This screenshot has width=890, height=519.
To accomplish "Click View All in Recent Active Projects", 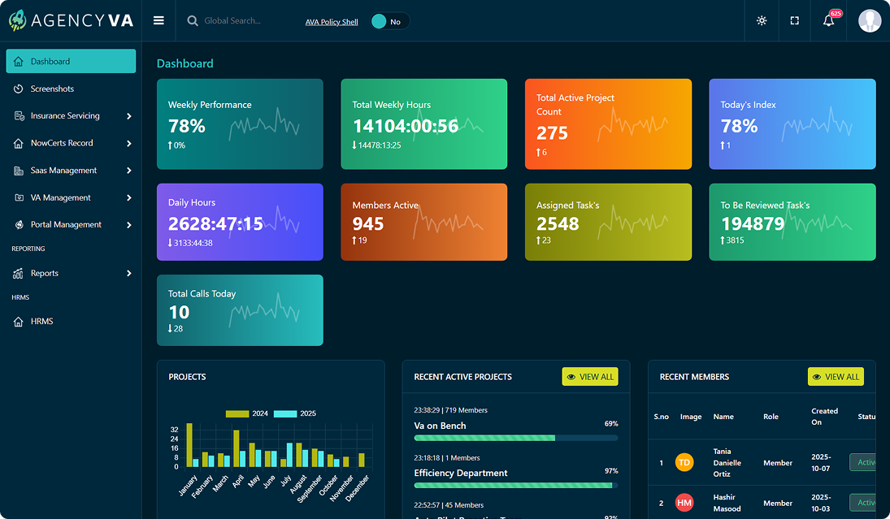I will [590, 377].
